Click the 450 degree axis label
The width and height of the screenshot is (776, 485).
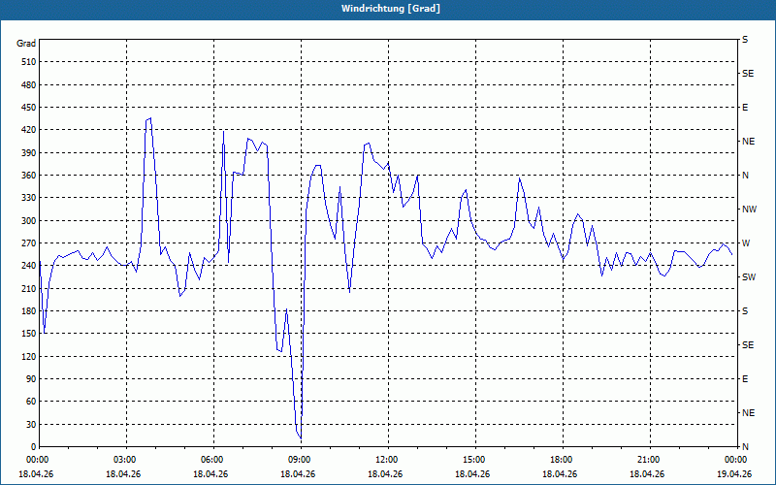[29, 108]
